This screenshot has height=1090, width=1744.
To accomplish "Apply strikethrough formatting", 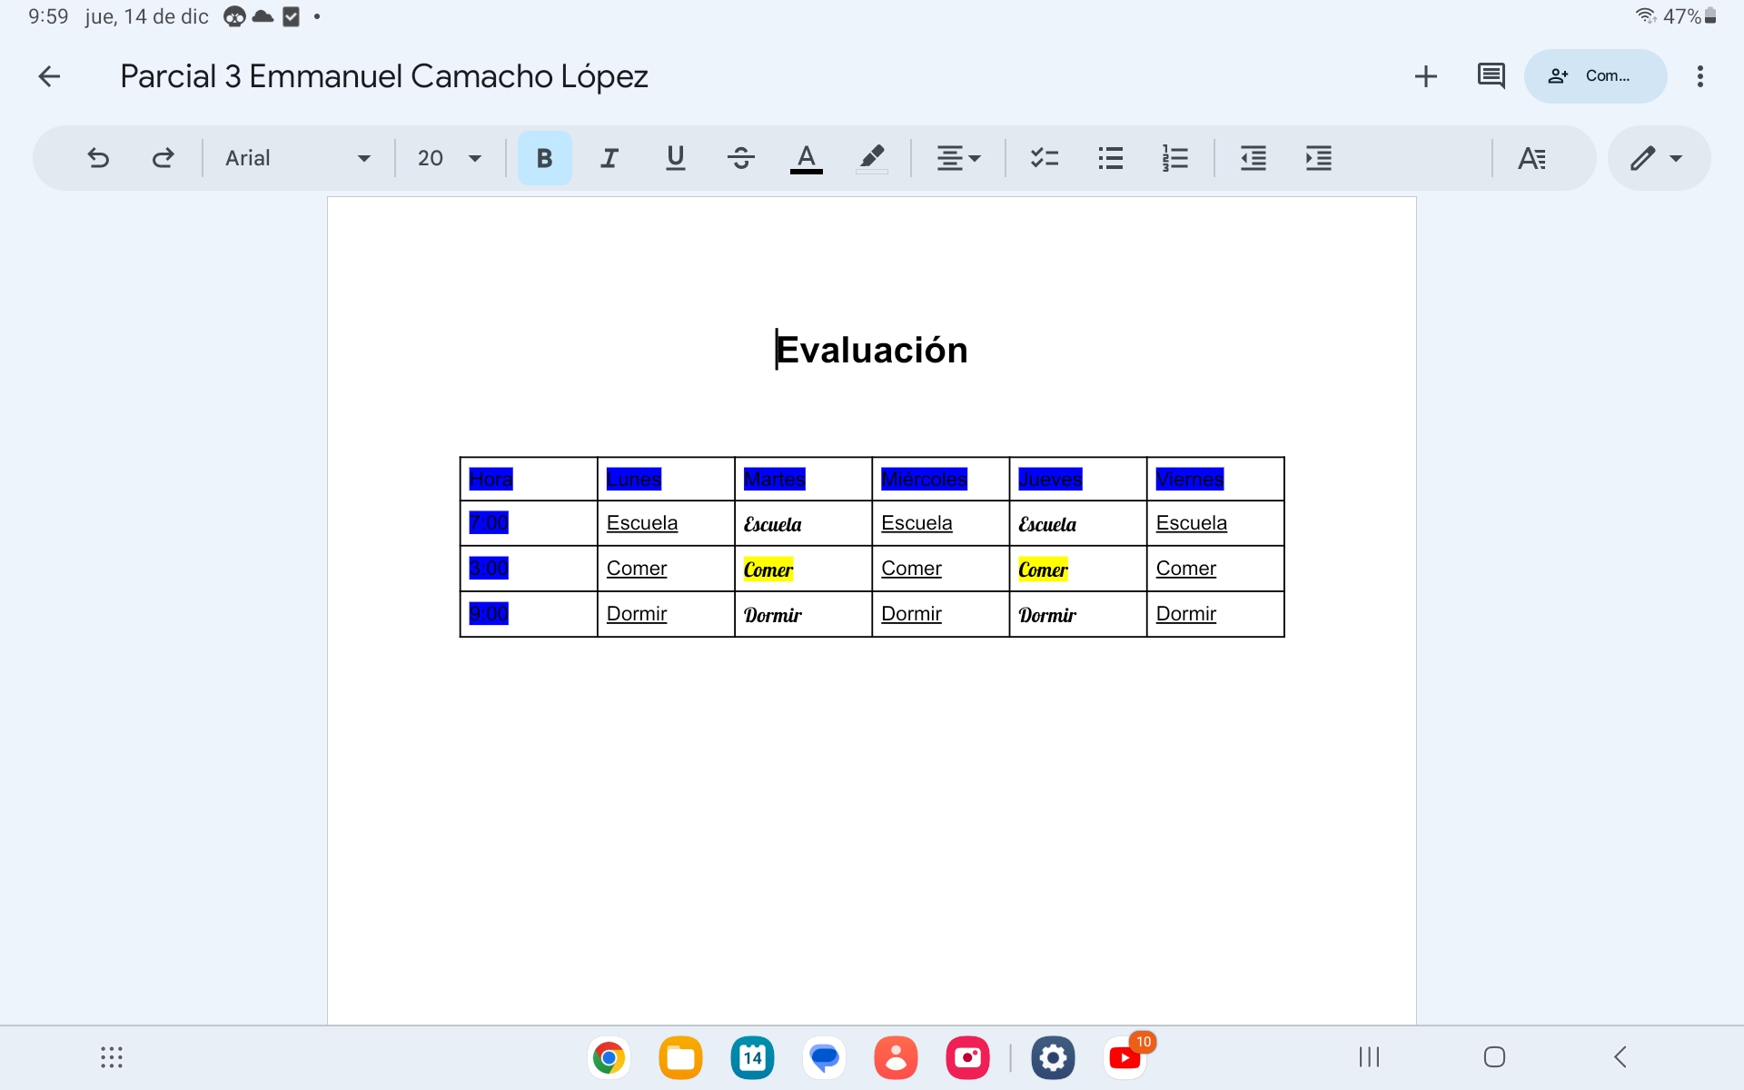I will point(740,158).
